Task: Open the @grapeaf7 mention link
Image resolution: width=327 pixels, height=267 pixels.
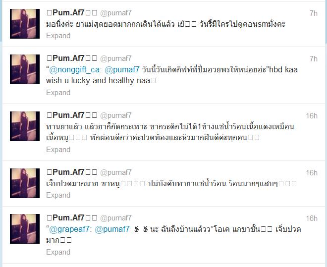Action: tap(69, 229)
